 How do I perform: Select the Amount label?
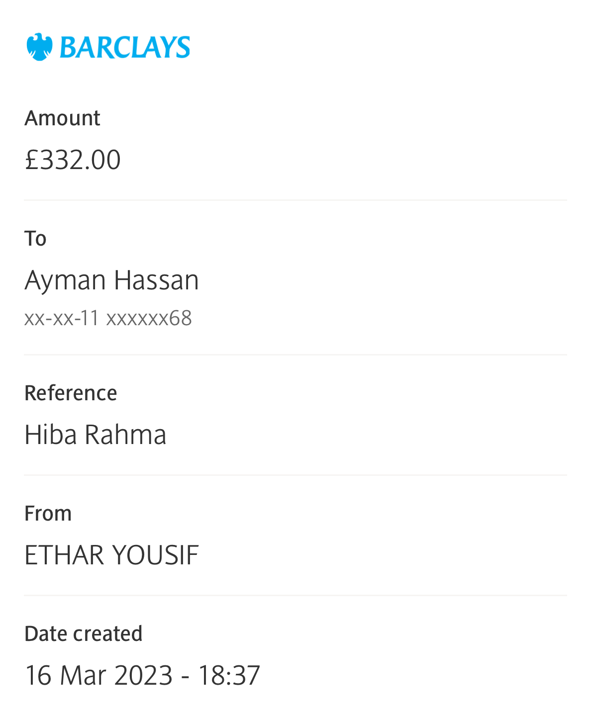[x=62, y=118]
